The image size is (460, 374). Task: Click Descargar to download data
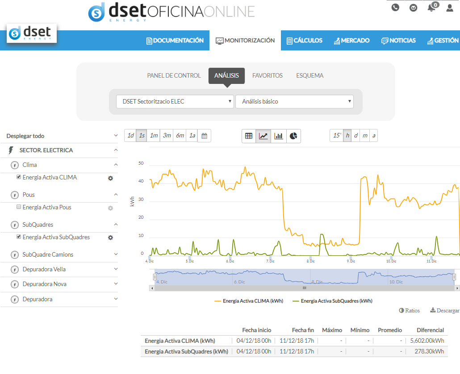(x=445, y=310)
